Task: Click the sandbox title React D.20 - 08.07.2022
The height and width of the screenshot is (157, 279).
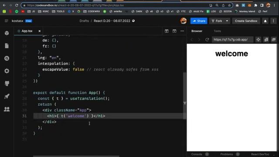Action: click(112, 21)
